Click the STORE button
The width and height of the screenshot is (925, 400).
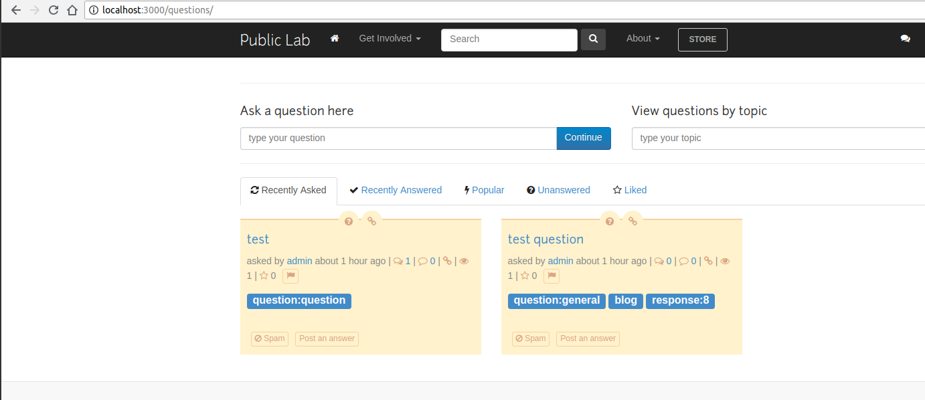coord(702,39)
